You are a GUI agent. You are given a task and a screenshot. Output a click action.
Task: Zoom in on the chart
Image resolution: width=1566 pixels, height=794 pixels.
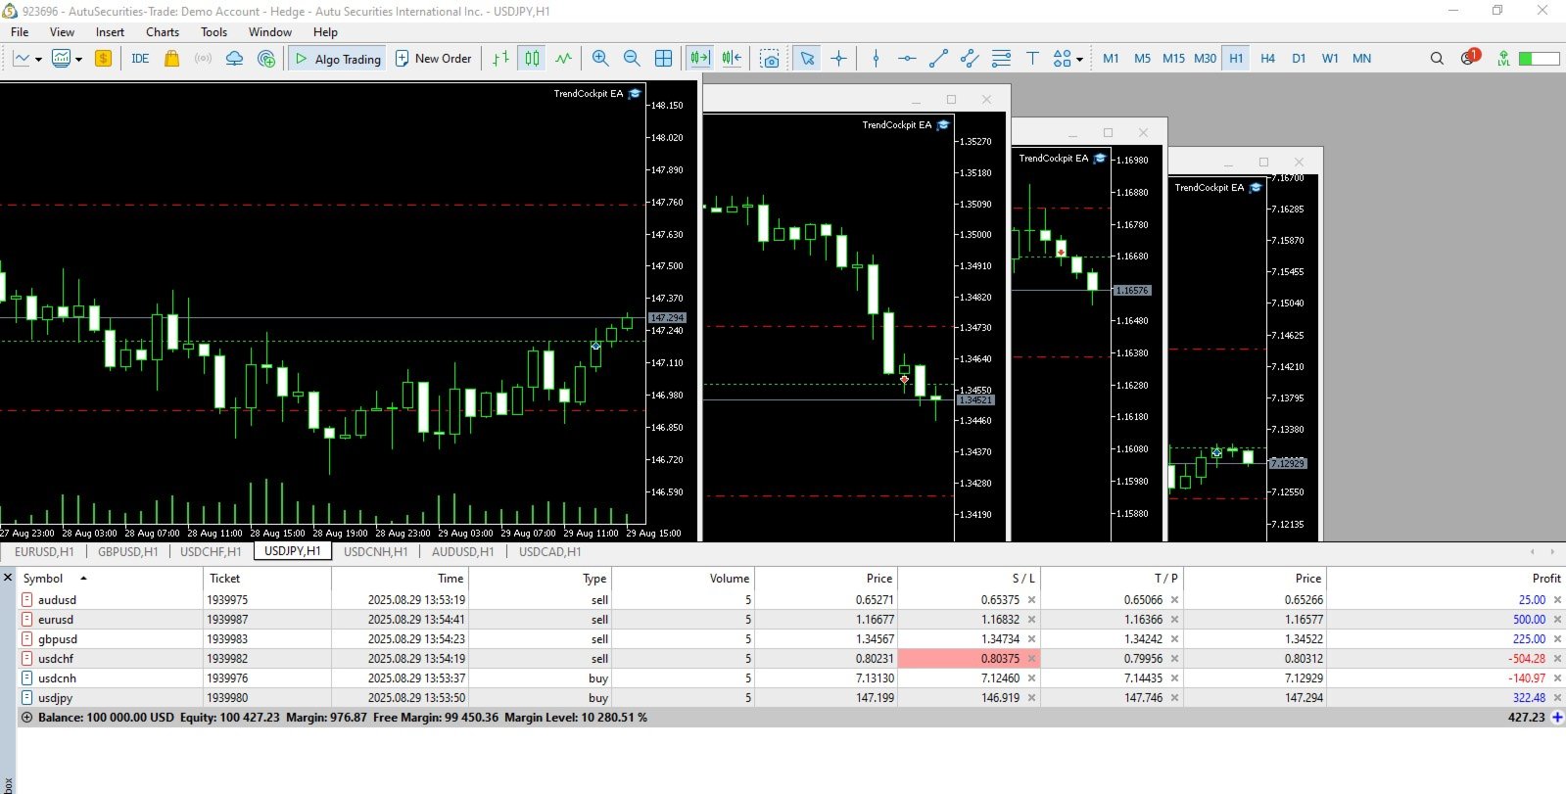tap(600, 59)
